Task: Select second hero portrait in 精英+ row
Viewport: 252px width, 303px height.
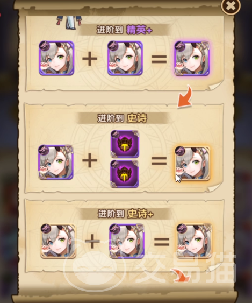Action: click(125, 58)
